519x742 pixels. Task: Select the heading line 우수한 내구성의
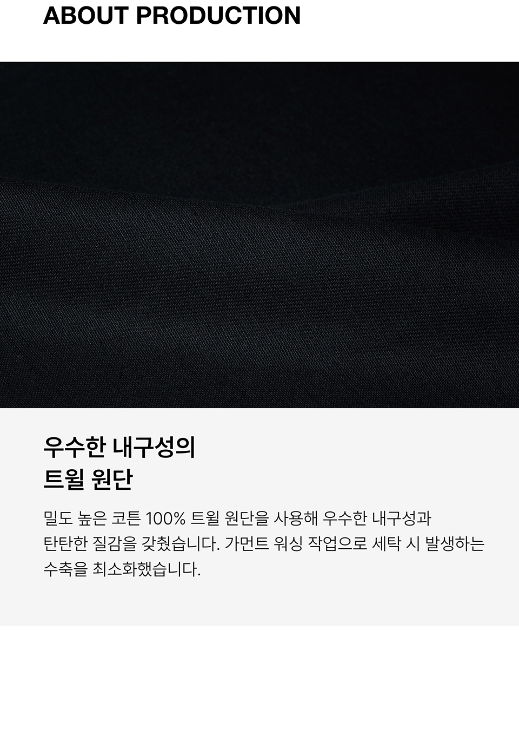[x=119, y=448]
